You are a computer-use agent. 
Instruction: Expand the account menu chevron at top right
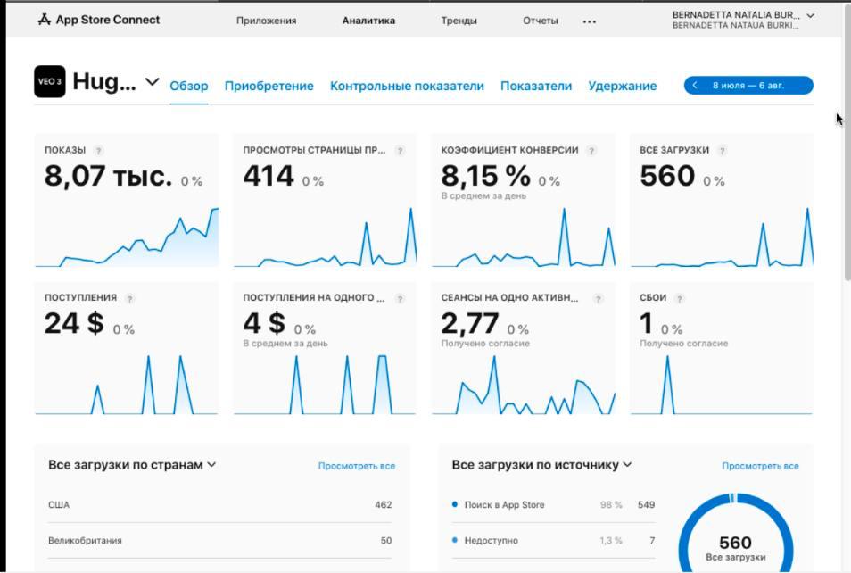coord(810,16)
